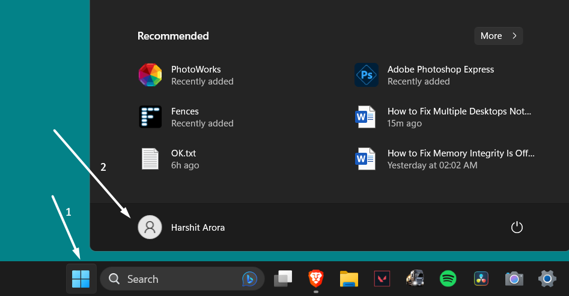The width and height of the screenshot is (569, 296).
Task: Click the Task View icon
Action: coord(283,279)
